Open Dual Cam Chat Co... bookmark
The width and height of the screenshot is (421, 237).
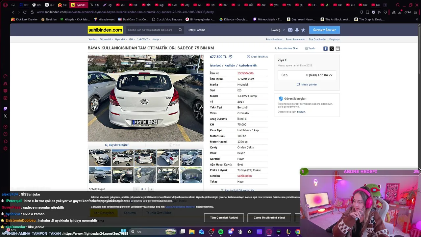[133, 19]
